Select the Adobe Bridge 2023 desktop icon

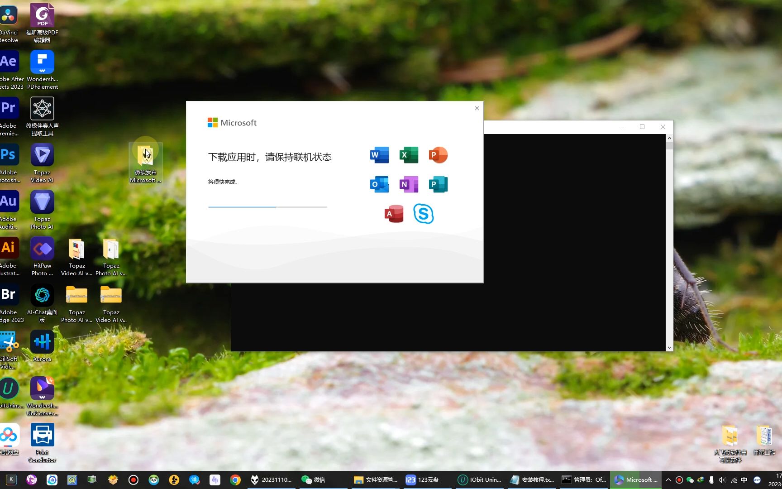tap(10, 303)
